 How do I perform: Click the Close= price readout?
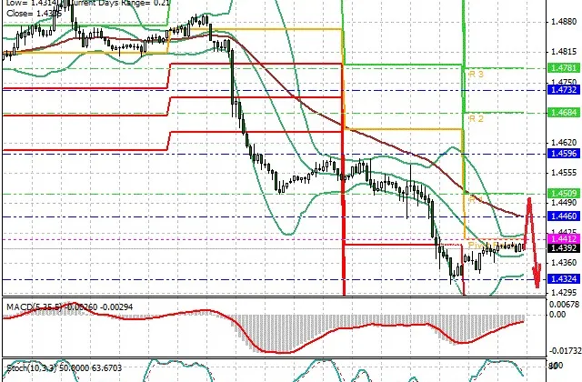click(x=35, y=14)
